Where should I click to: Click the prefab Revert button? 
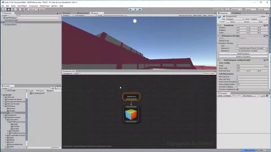pyautogui.click(x=246, y=22)
